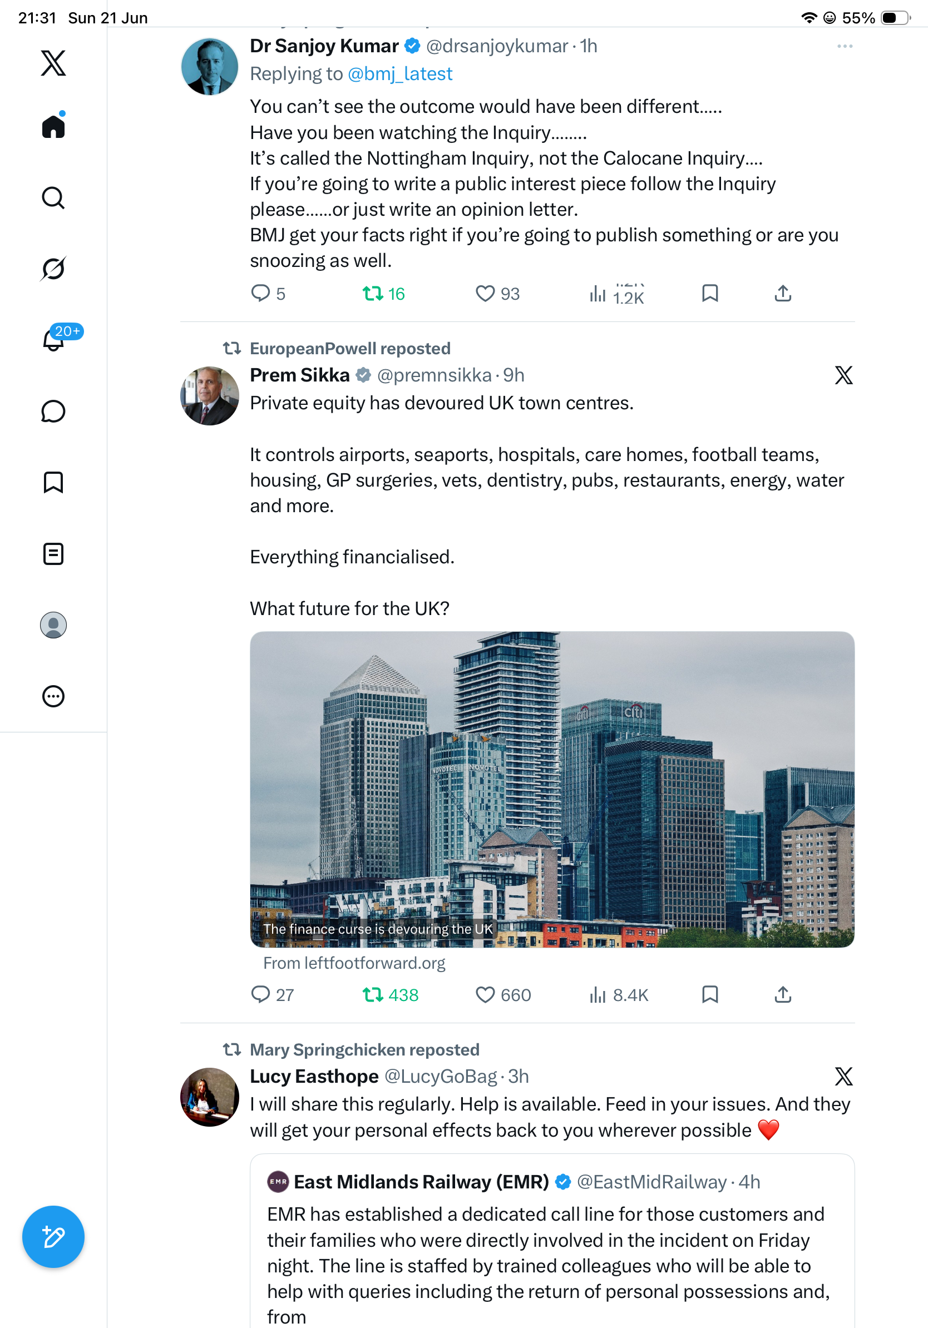928x1328 pixels.
Task: Expand the More circle menu in the sidebar
Action: [x=53, y=696]
